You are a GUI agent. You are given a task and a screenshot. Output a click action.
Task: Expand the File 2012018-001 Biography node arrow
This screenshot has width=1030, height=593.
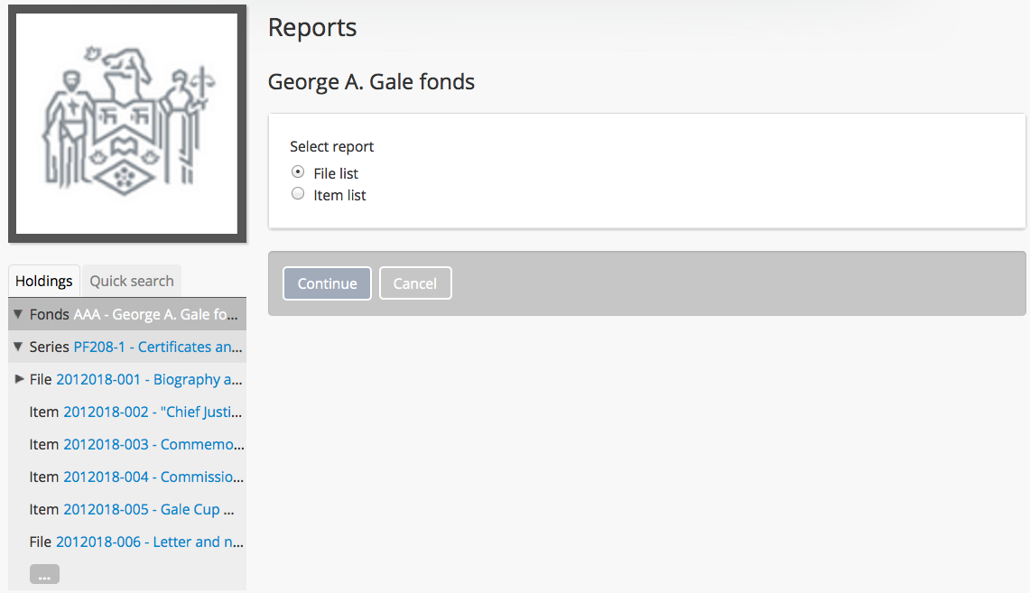19,379
